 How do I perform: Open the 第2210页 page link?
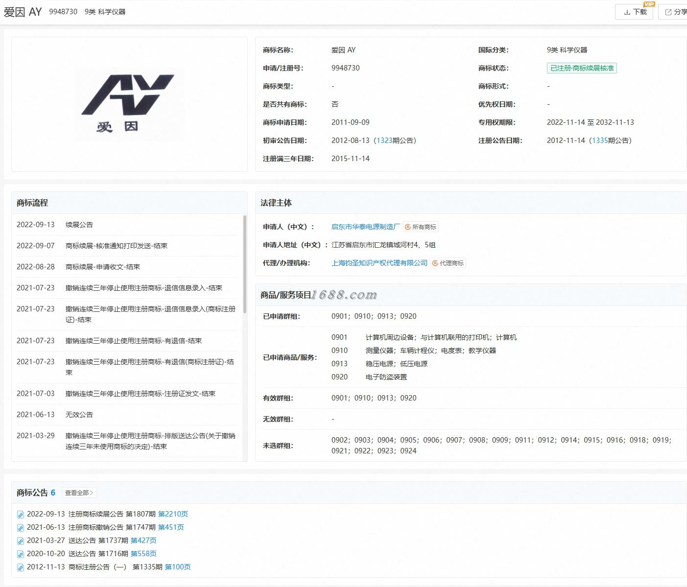point(173,514)
